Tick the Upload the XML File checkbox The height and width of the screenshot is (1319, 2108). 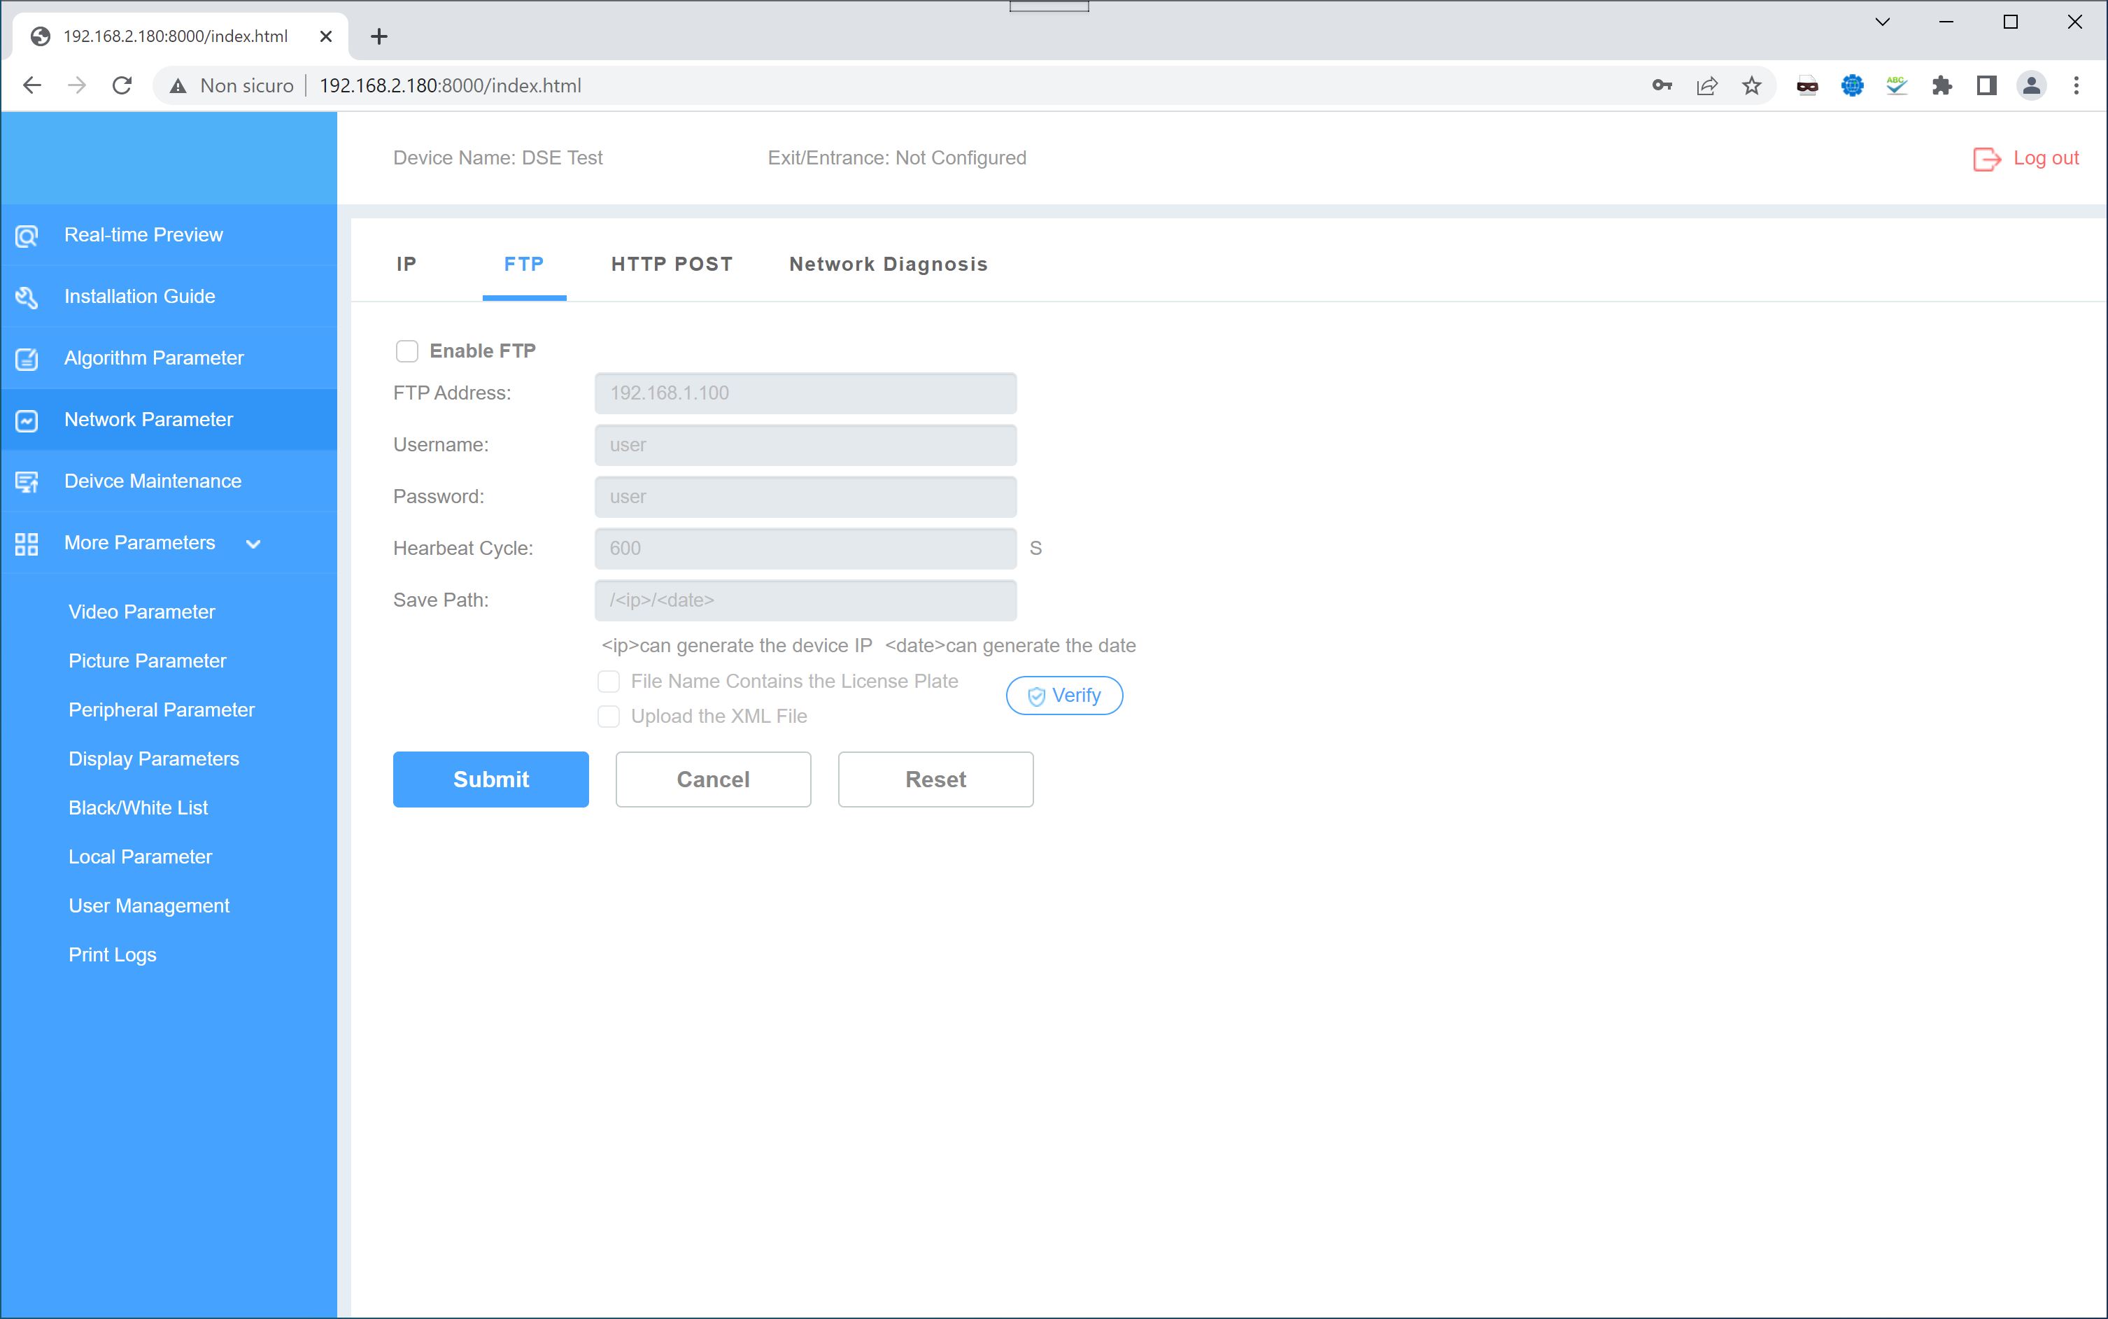(x=608, y=717)
